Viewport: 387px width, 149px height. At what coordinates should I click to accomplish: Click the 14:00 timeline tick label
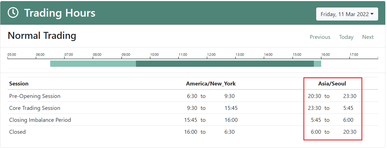[268, 55]
